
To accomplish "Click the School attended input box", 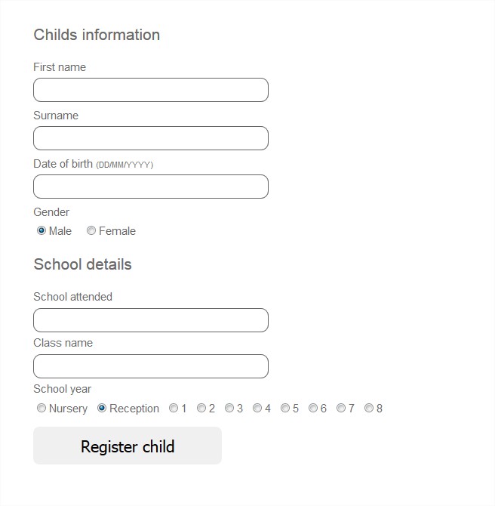I will [x=151, y=320].
